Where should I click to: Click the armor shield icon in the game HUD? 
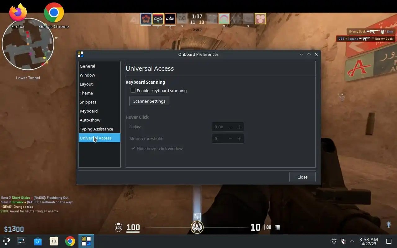click(118, 227)
